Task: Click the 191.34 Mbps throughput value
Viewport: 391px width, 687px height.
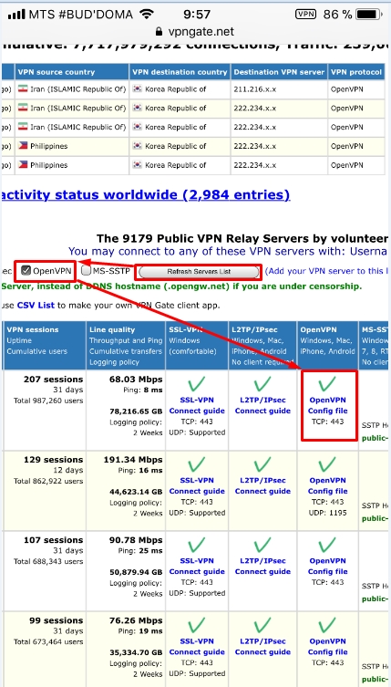Action: click(x=133, y=460)
